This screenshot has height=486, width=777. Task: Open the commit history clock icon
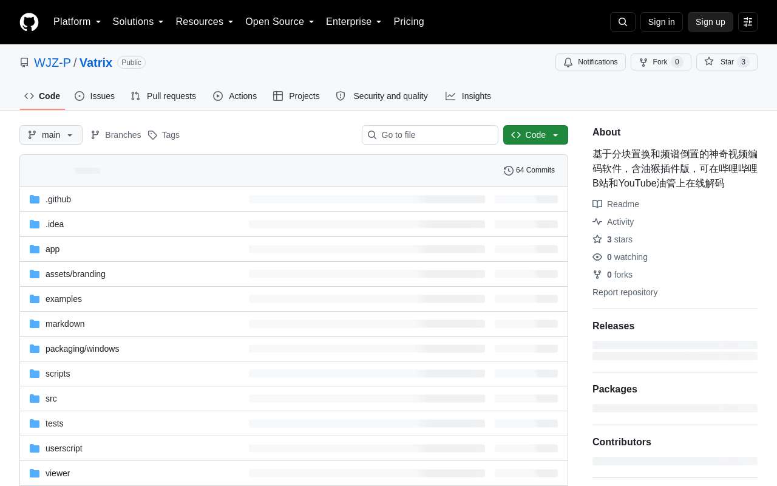pos(509,171)
